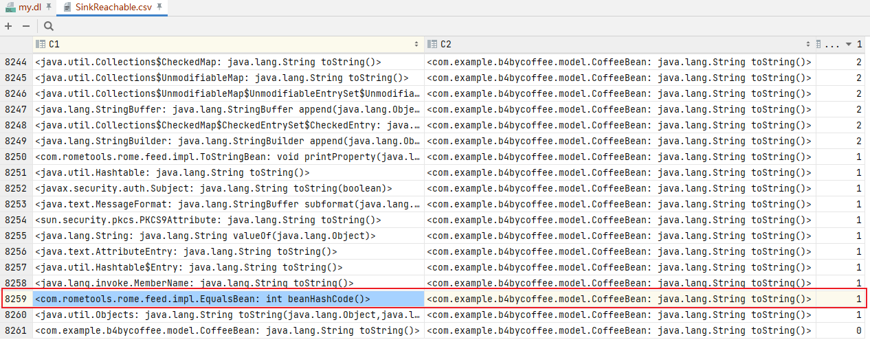The height and width of the screenshot is (342, 870).
Task: Click the C2 CoffeeBean cell in row 8260
Action: pos(620,315)
